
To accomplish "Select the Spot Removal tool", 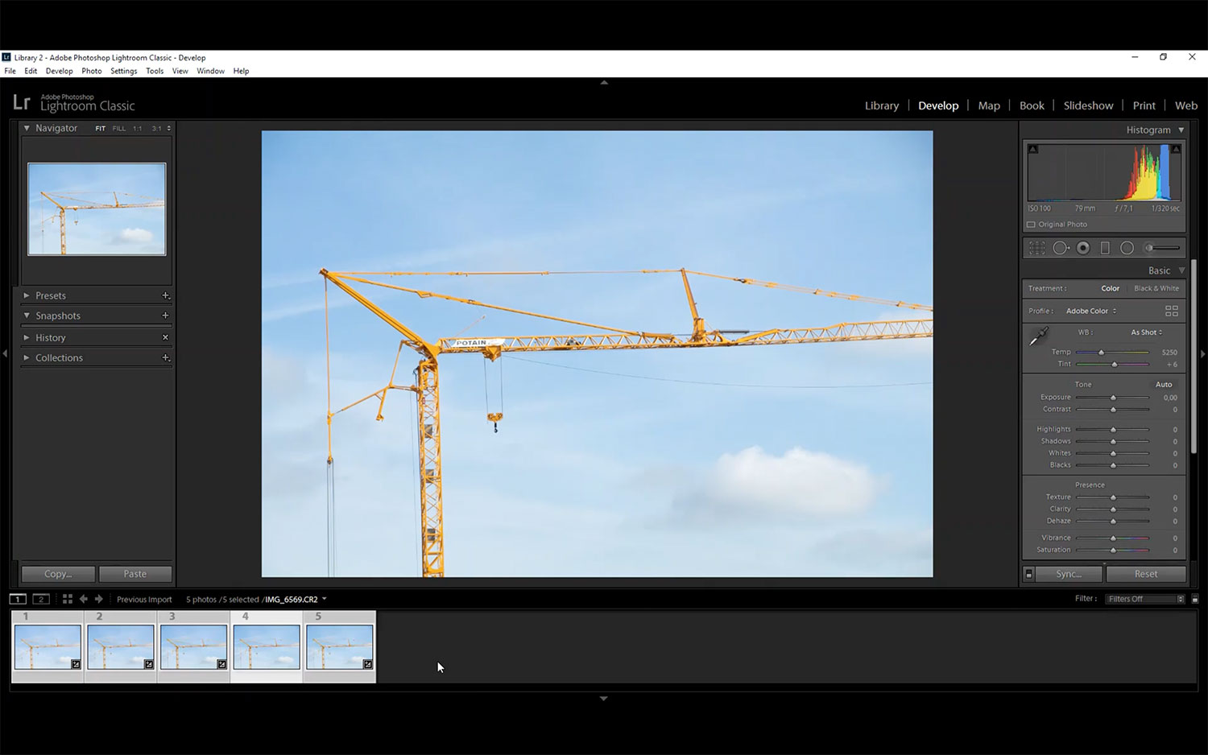I will coord(1061,248).
